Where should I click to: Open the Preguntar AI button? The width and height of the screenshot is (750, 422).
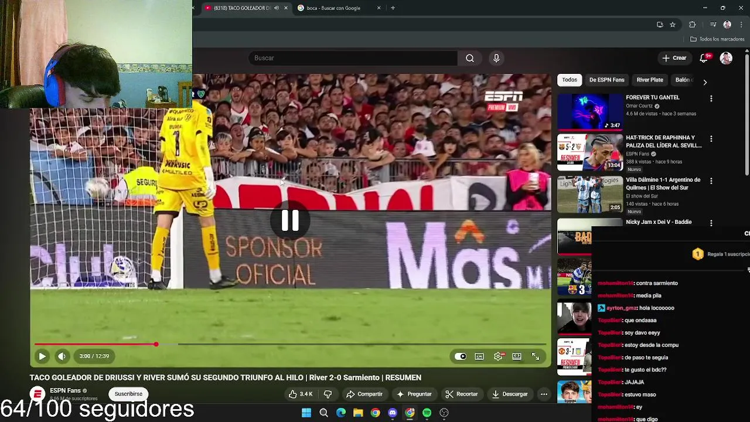pyautogui.click(x=414, y=394)
